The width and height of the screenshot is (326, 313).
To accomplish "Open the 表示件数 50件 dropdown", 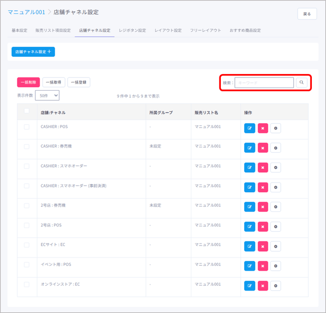I will click(47, 96).
